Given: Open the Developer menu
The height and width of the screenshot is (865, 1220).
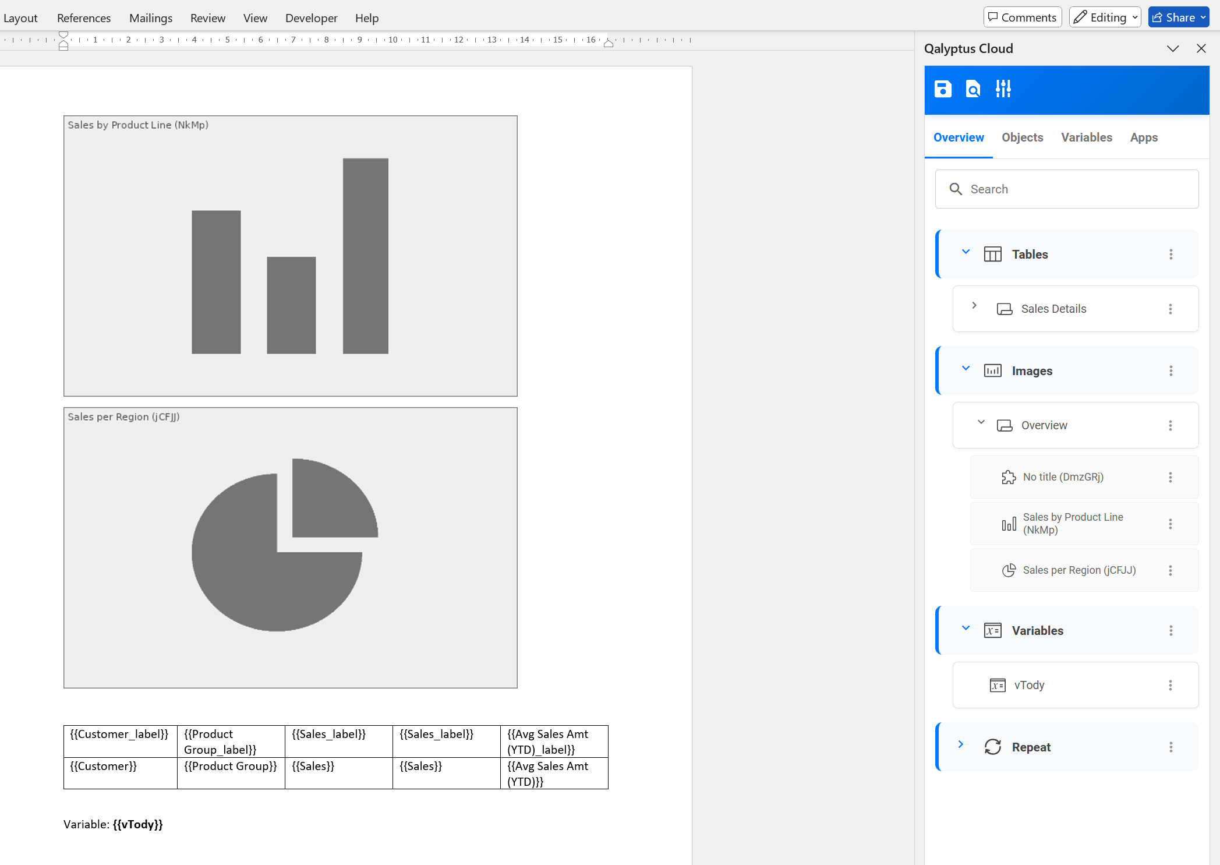Looking at the screenshot, I should pos(311,18).
